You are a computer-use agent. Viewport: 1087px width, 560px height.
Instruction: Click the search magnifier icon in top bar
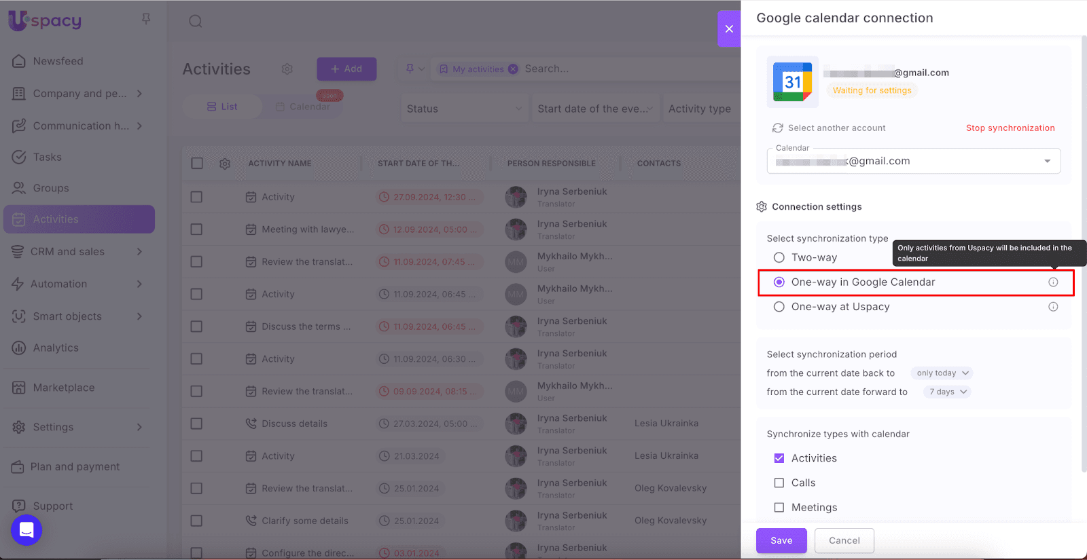196,21
